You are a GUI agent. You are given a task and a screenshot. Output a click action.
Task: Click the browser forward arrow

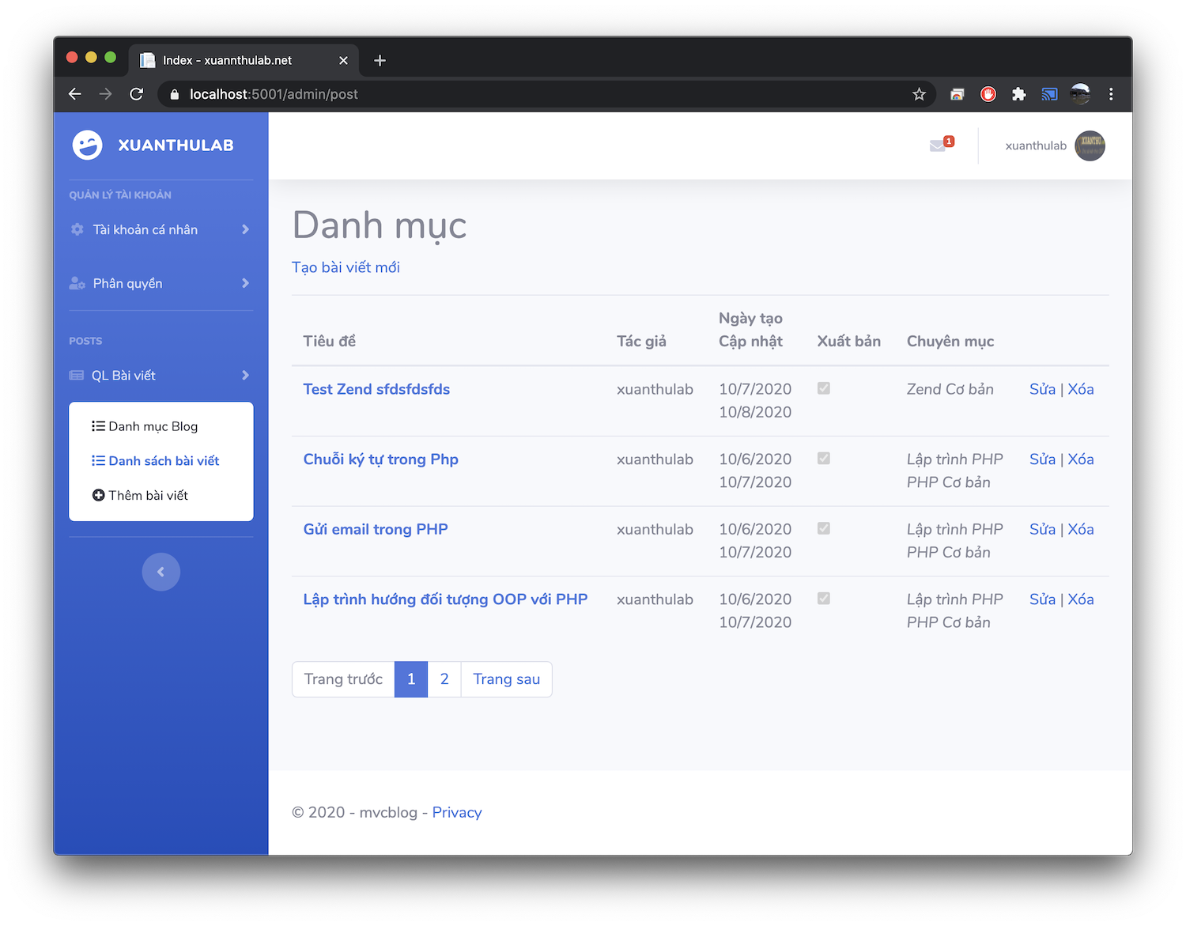pyautogui.click(x=106, y=94)
